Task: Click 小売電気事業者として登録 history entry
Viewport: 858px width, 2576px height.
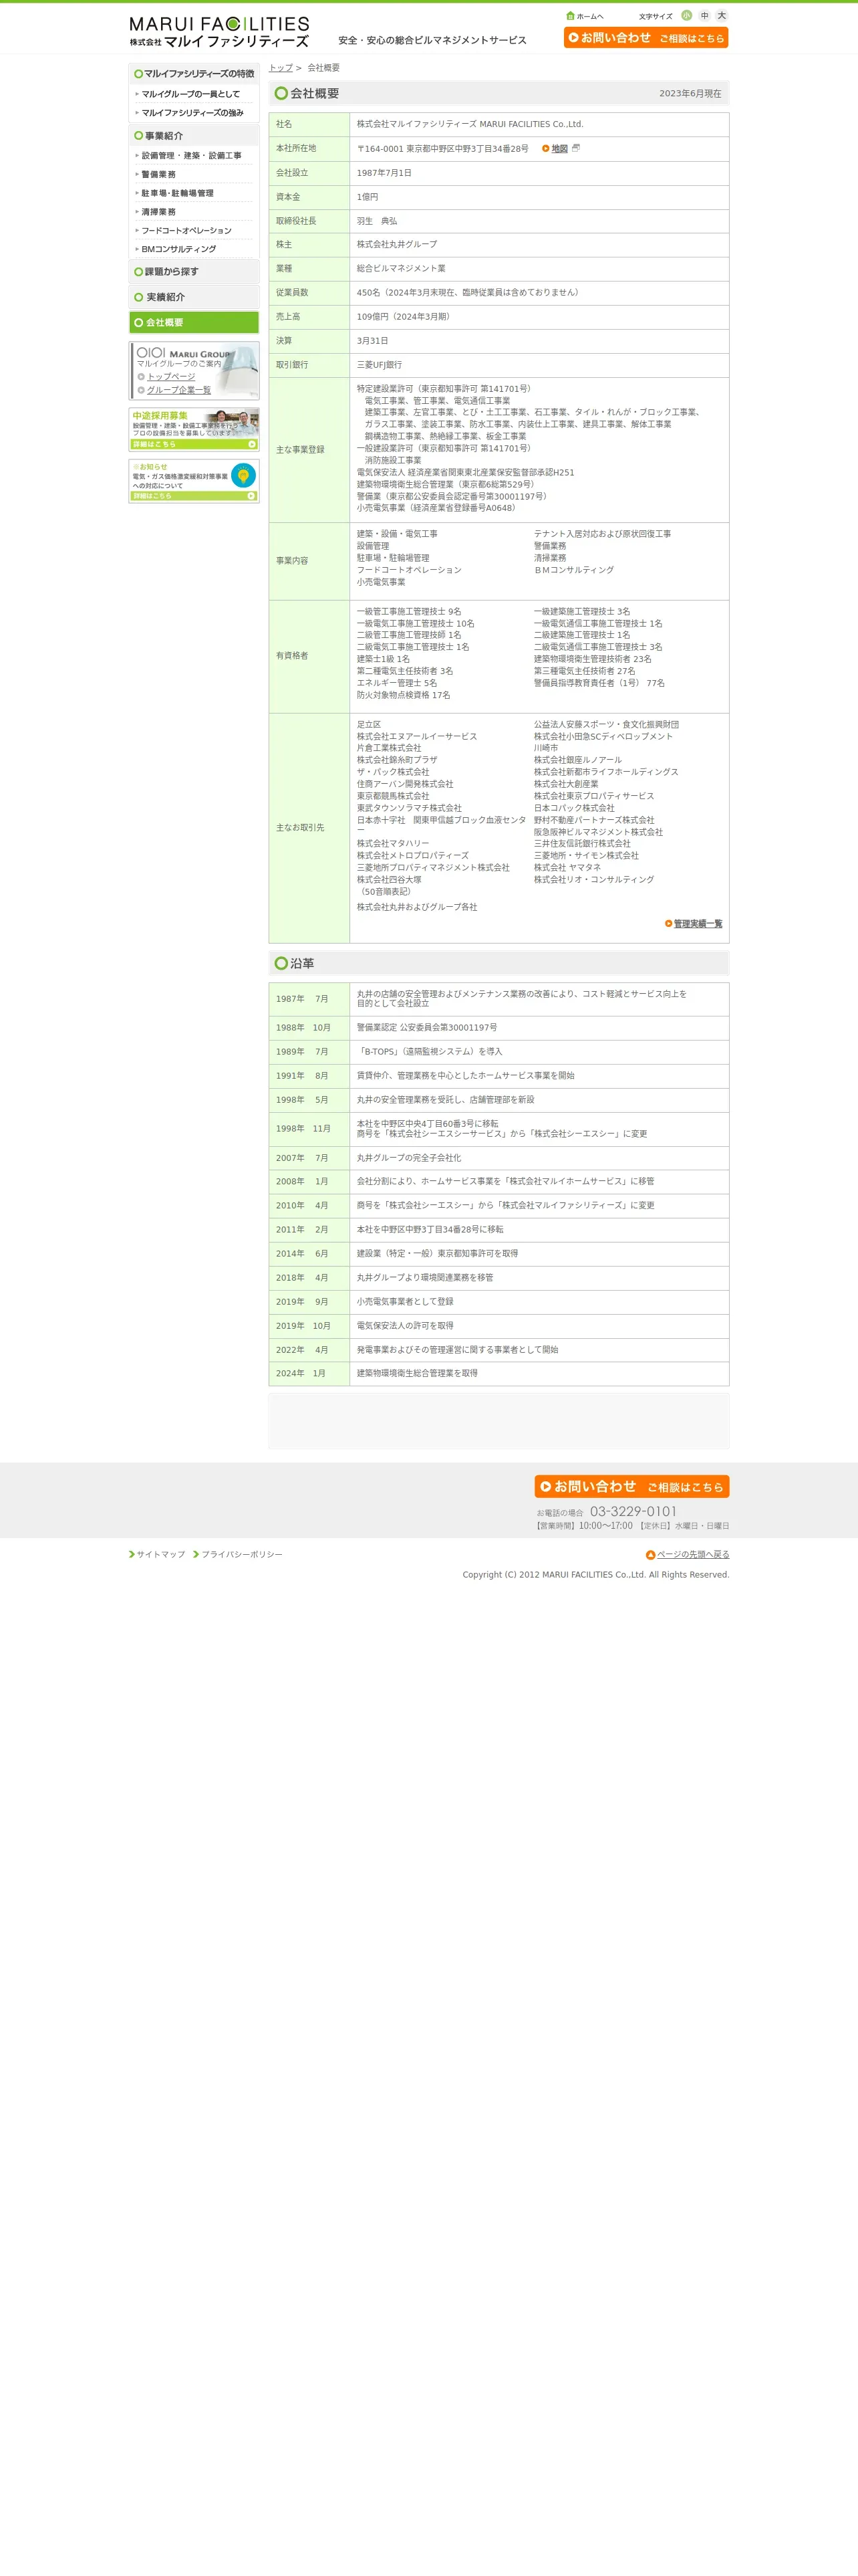Action: click(x=406, y=1302)
